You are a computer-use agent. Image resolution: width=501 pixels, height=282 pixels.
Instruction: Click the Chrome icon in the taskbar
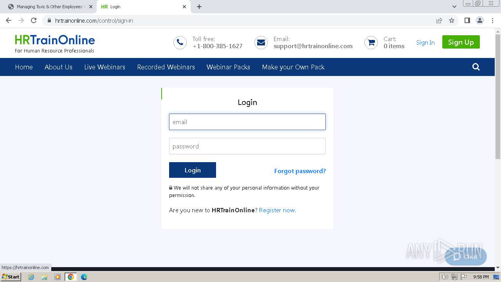tap(71, 277)
